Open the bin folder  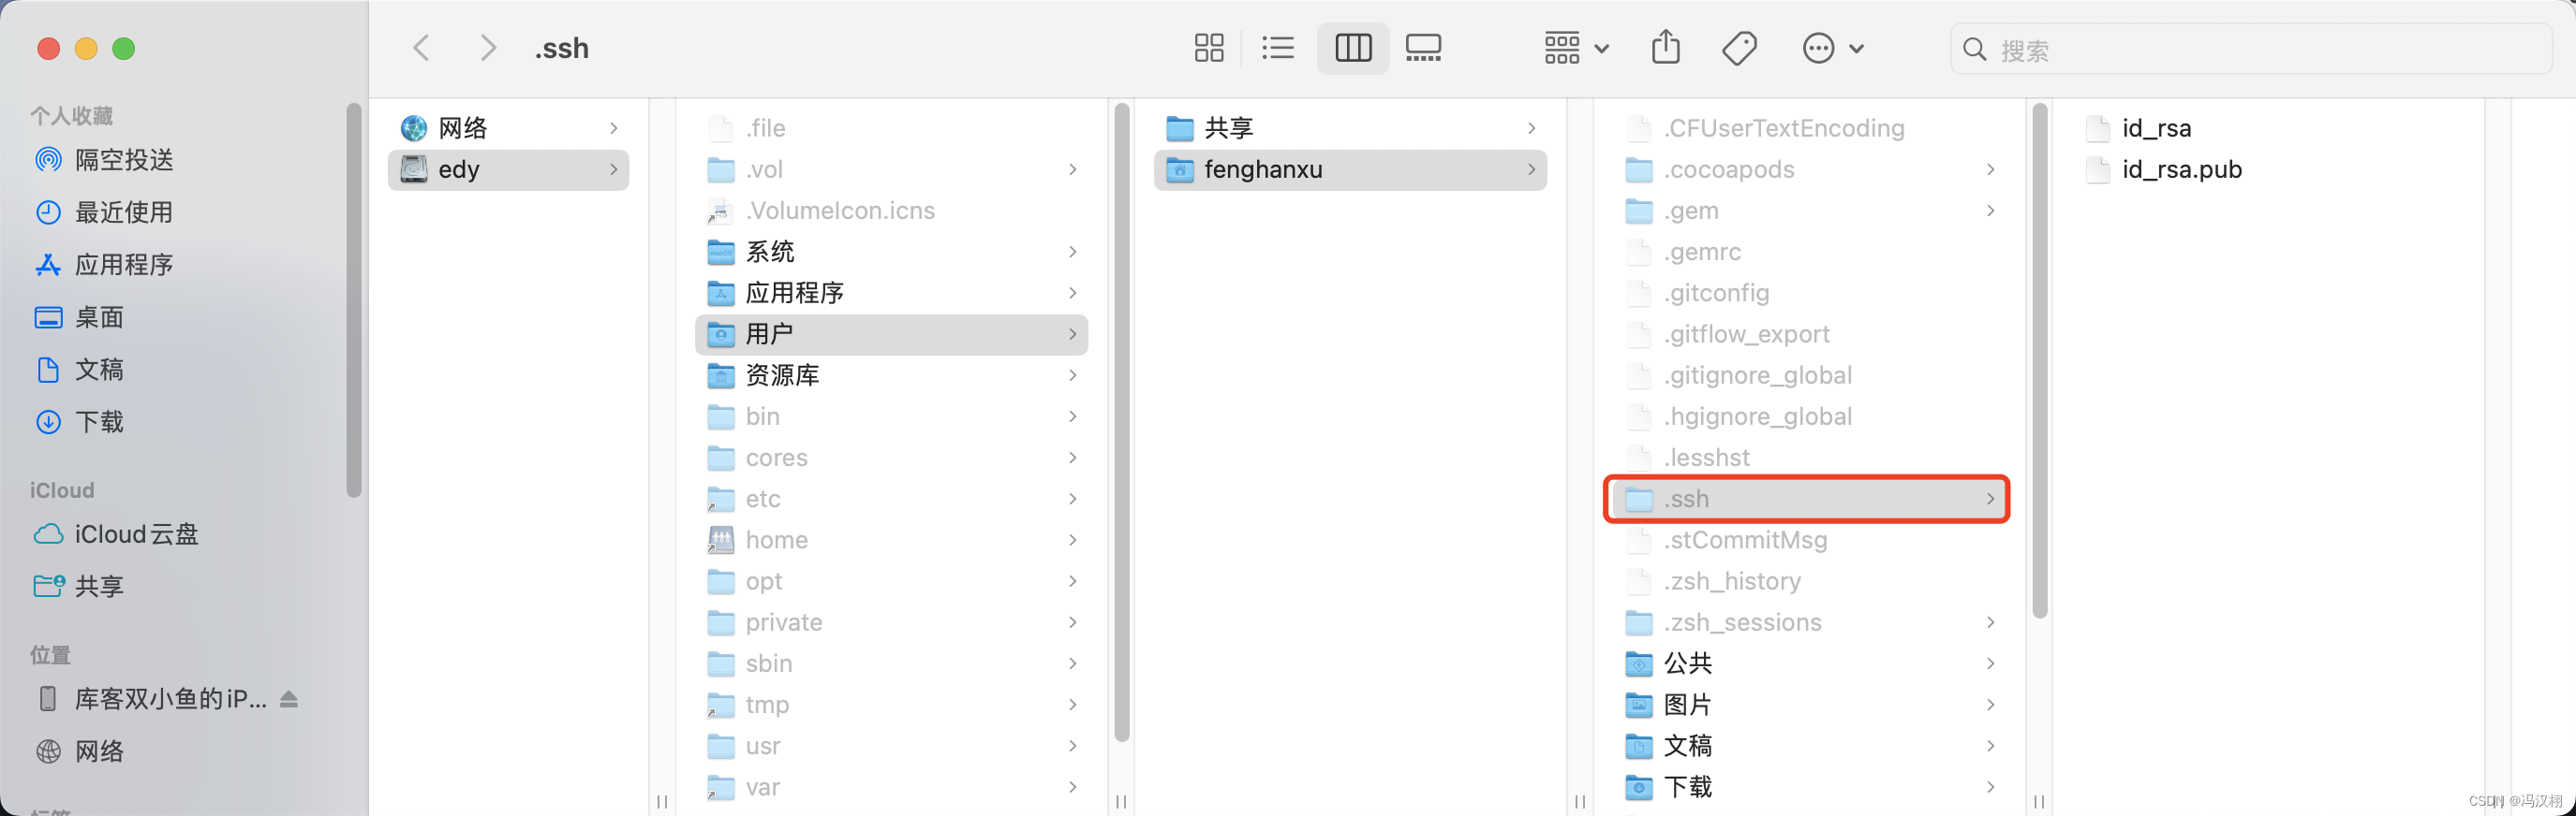(x=891, y=416)
